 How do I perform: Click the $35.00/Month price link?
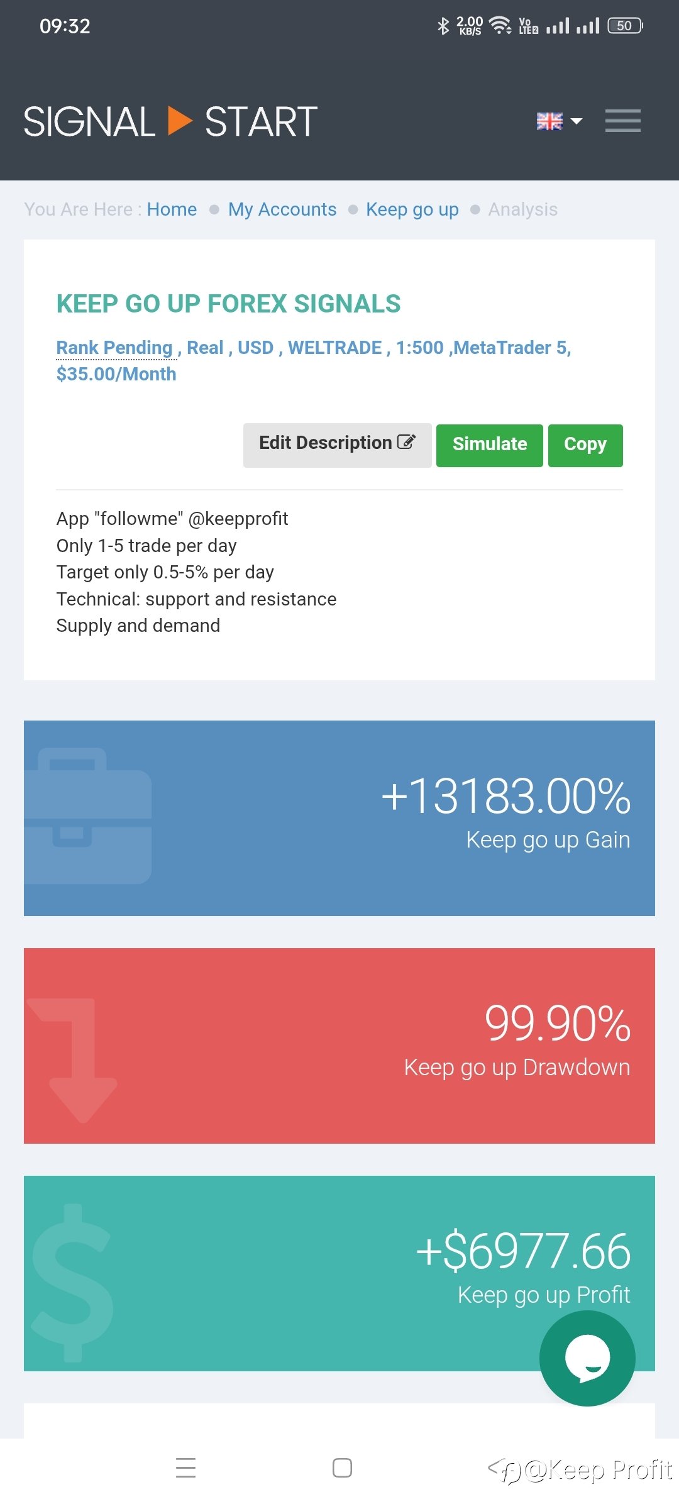[116, 374]
